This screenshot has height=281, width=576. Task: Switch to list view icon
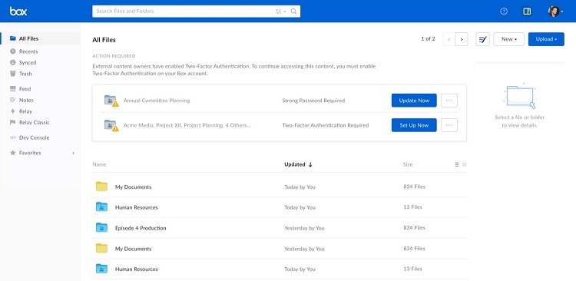coord(457,164)
